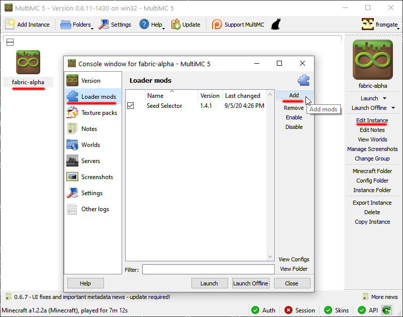The width and height of the screenshot is (403, 317).
Task: Click View Folder in the mods panel
Action: pyautogui.click(x=294, y=269)
